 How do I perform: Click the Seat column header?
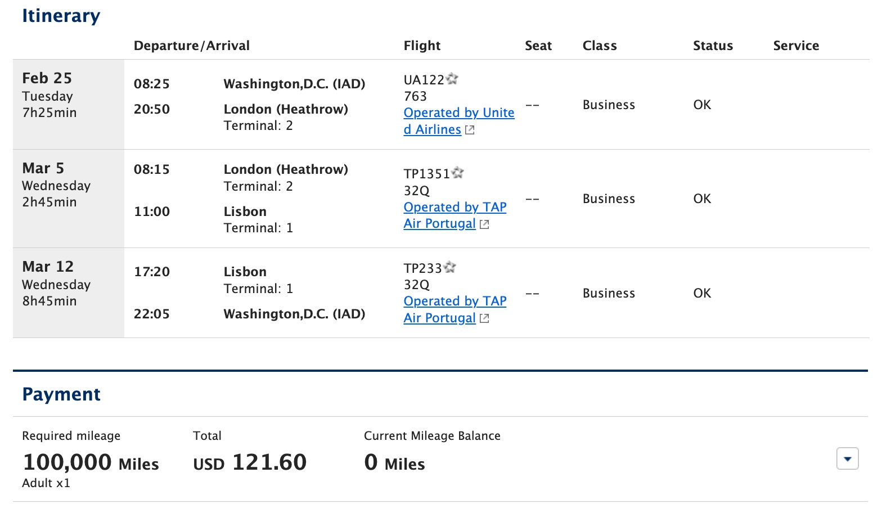click(x=538, y=46)
